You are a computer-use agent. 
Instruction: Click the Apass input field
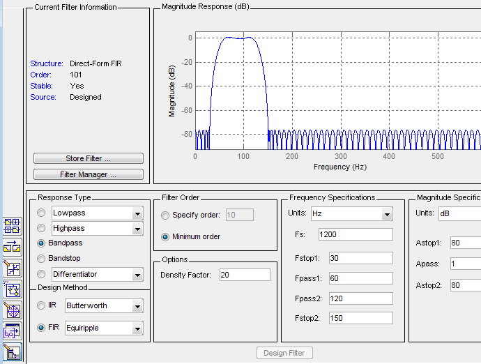tap(466, 264)
